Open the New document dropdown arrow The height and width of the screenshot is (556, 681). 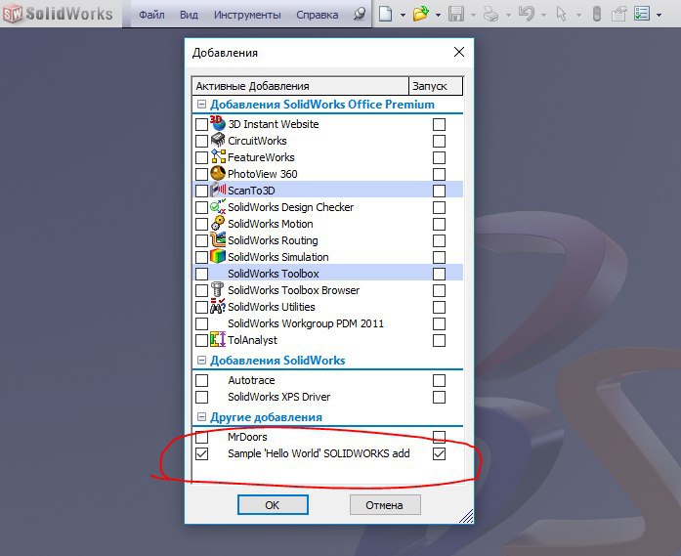pos(403,15)
